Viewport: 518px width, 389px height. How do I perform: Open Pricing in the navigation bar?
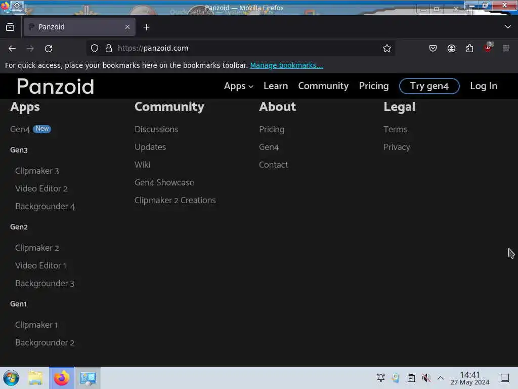pos(374,86)
